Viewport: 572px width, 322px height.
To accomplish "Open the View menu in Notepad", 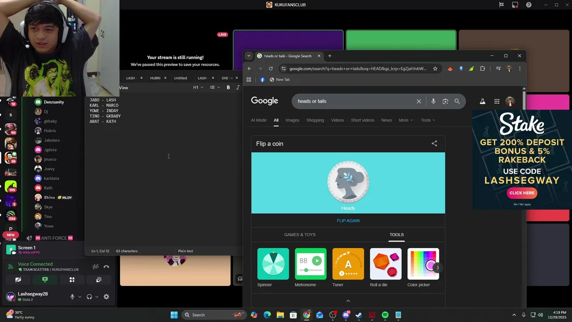I will (124, 88).
